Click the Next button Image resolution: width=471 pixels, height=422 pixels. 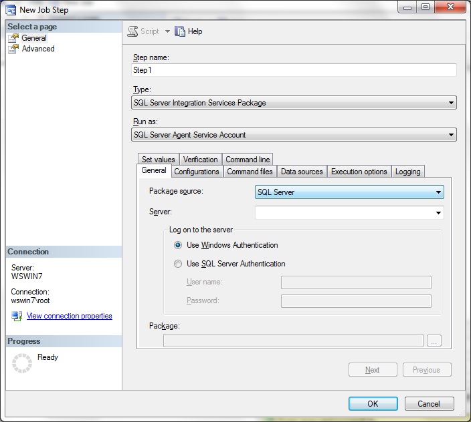[373, 370]
